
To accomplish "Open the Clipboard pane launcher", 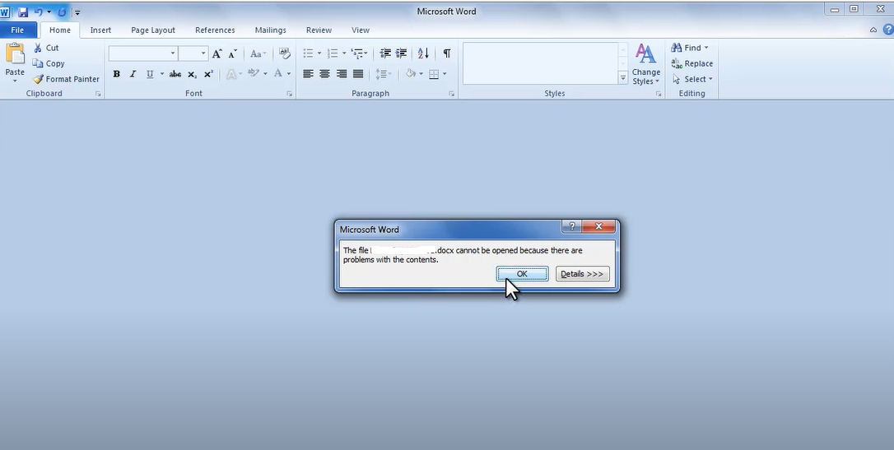I will click(98, 94).
